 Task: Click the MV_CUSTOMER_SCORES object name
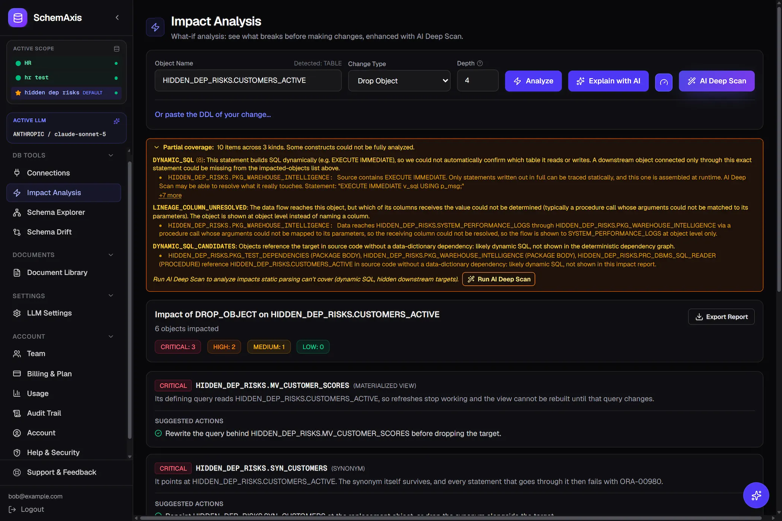click(x=272, y=386)
